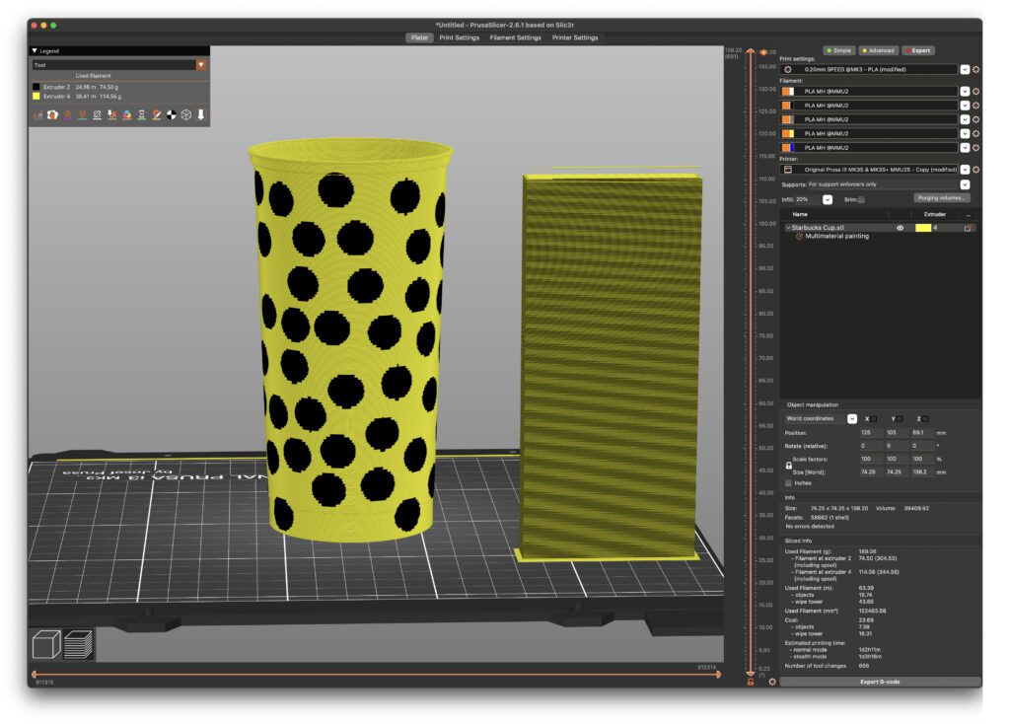This screenshot has width=1010, height=724.
Task: Click the Export G-code button
Action: tap(880, 682)
